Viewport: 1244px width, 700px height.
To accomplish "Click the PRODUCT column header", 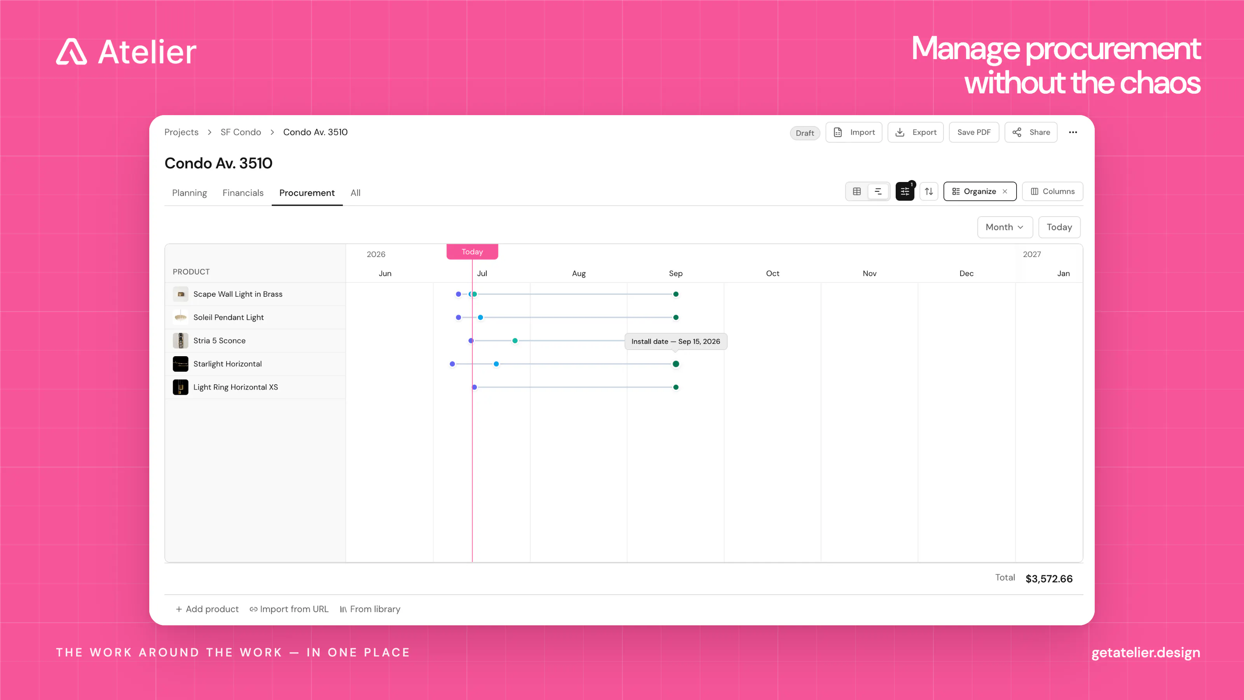I will coord(191,271).
